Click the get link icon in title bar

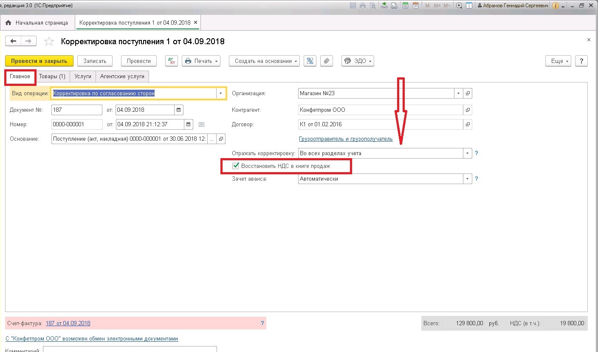click(384, 6)
